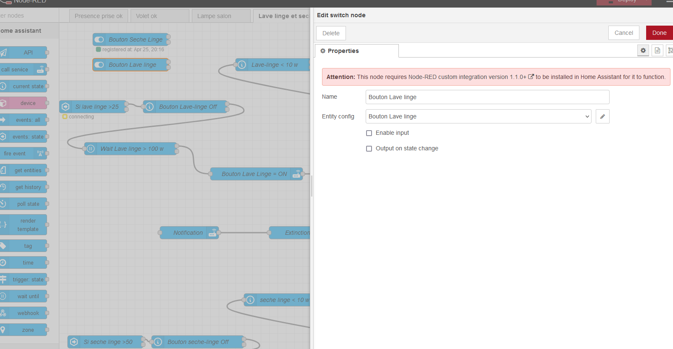Open the Volet ok flow tab
673x349 pixels.
click(147, 16)
